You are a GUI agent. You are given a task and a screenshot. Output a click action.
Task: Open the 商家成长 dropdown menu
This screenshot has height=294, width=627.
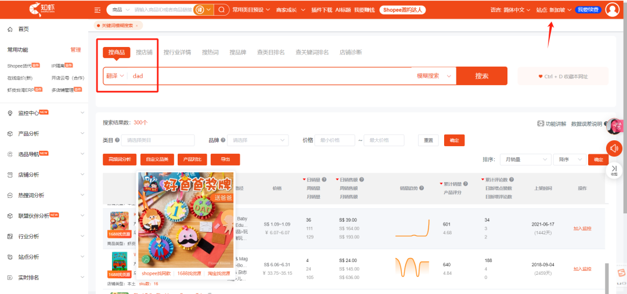pos(291,10)
